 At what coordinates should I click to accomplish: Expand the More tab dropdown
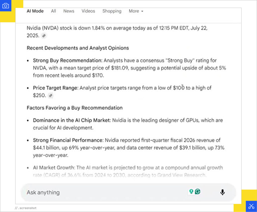tap(136, 11)
